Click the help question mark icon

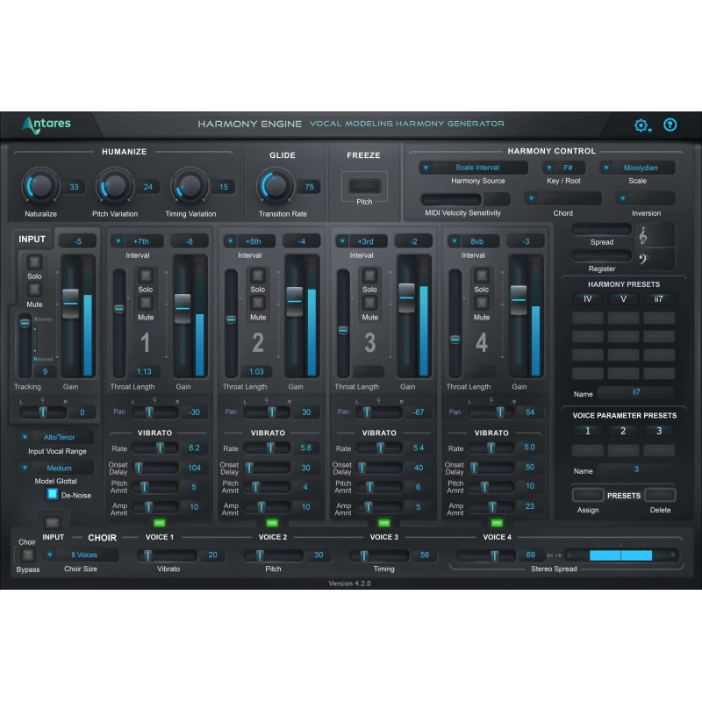[x=670, y=125]
